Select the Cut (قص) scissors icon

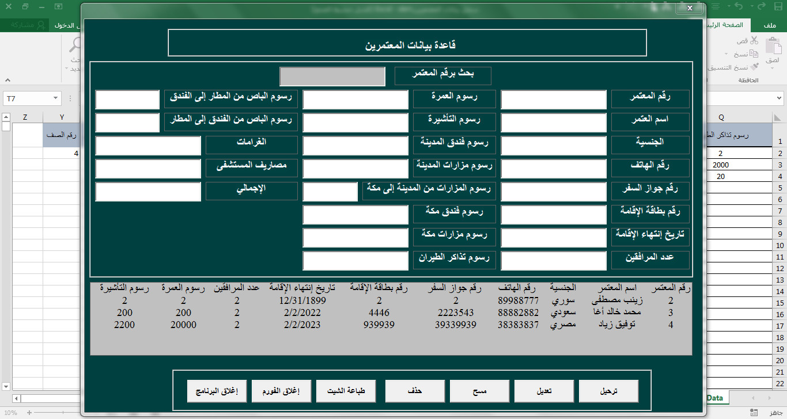click(754, 40)
